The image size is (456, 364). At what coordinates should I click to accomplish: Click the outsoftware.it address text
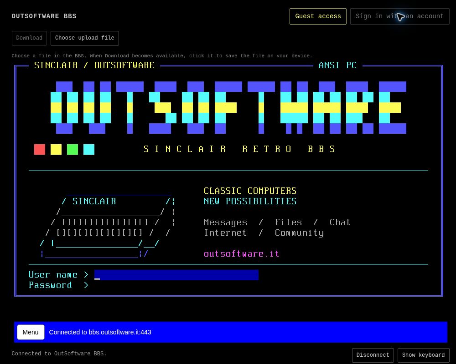coord(242,254)
